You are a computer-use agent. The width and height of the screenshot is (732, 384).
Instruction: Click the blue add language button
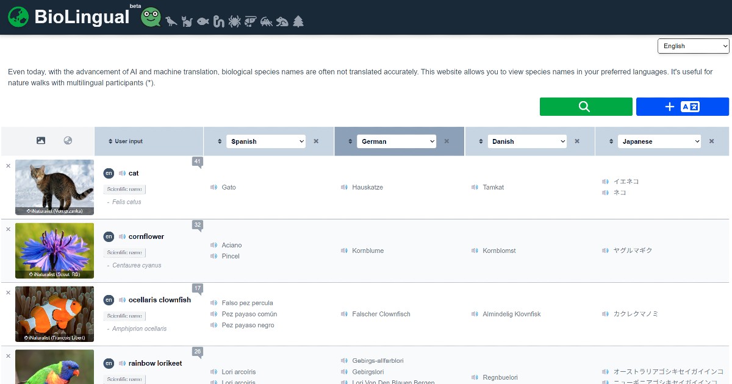[x=682, y=107]
